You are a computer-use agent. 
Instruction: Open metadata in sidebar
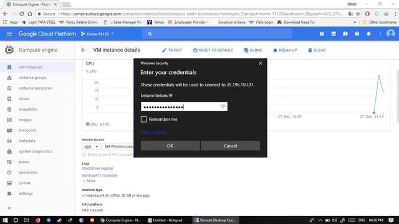pos(37,141)
